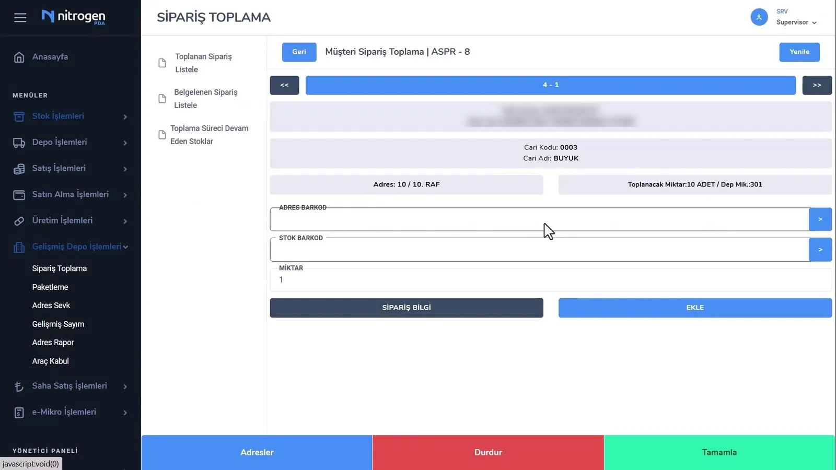Collapse Gelişmiş Depo İşlemleri chevron

(x=125, y=247)
